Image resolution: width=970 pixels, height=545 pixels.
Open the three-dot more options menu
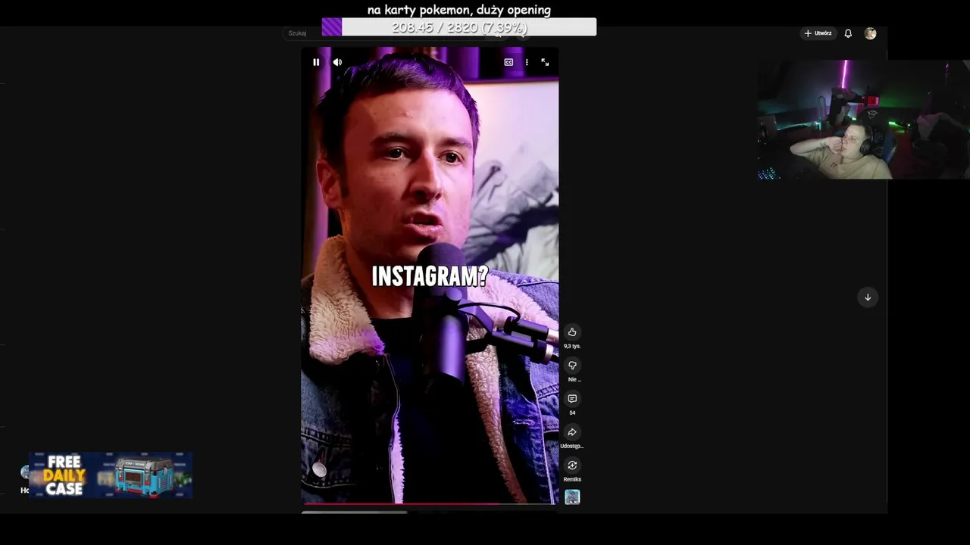coord(527,62)
